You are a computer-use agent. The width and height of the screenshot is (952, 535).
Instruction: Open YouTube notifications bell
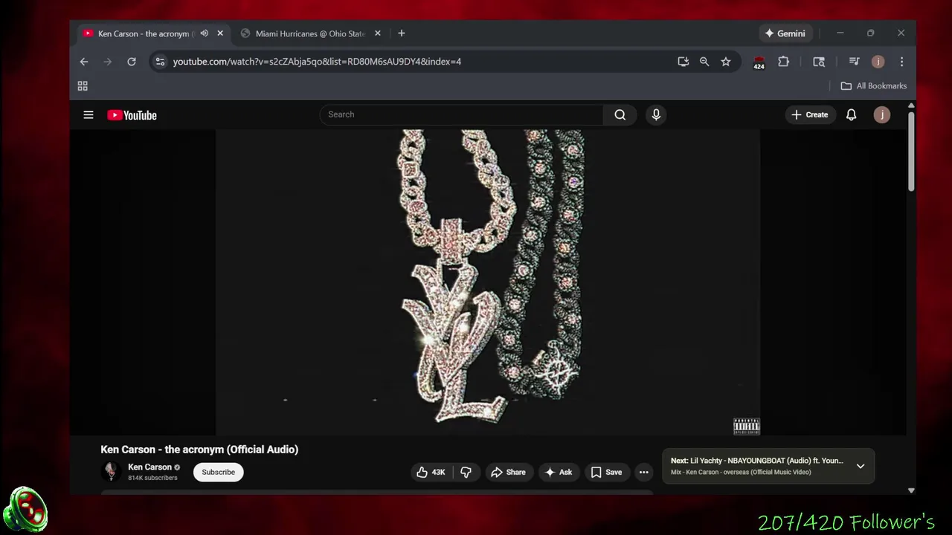click(x=851, y=114)
